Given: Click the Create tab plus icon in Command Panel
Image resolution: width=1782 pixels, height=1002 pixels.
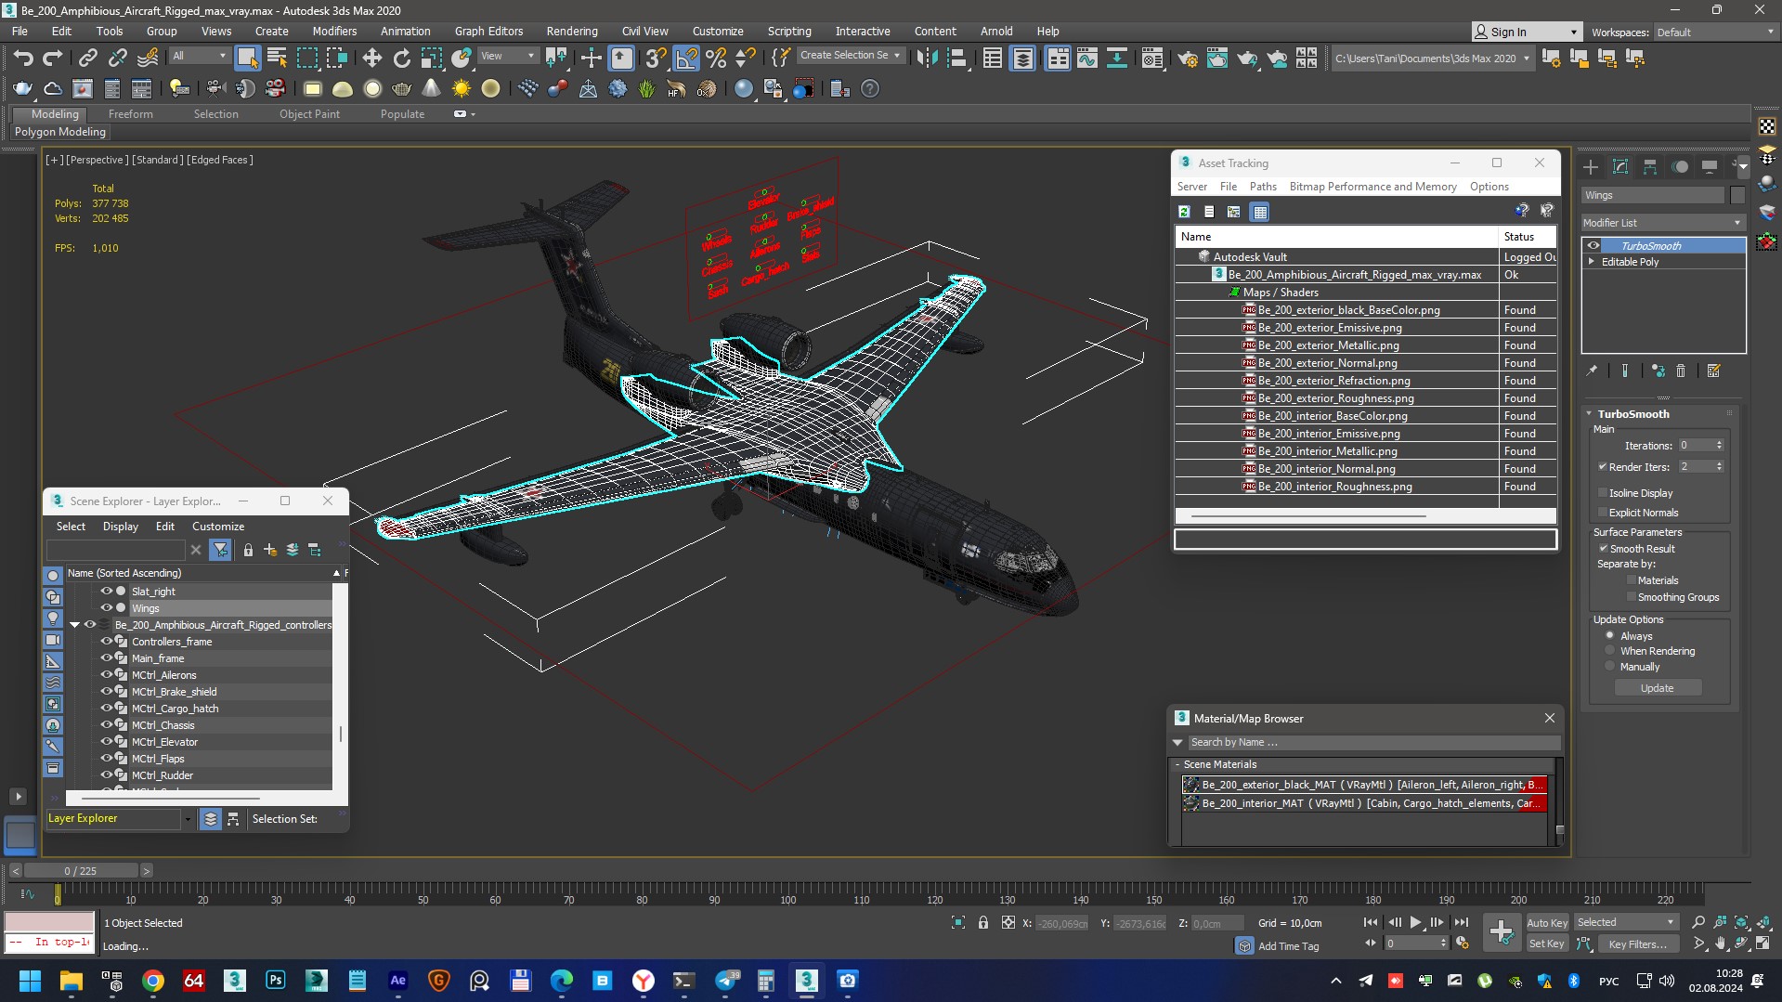Looking at the screenshot, I should pyautogui.click(x=1591, y=167).
